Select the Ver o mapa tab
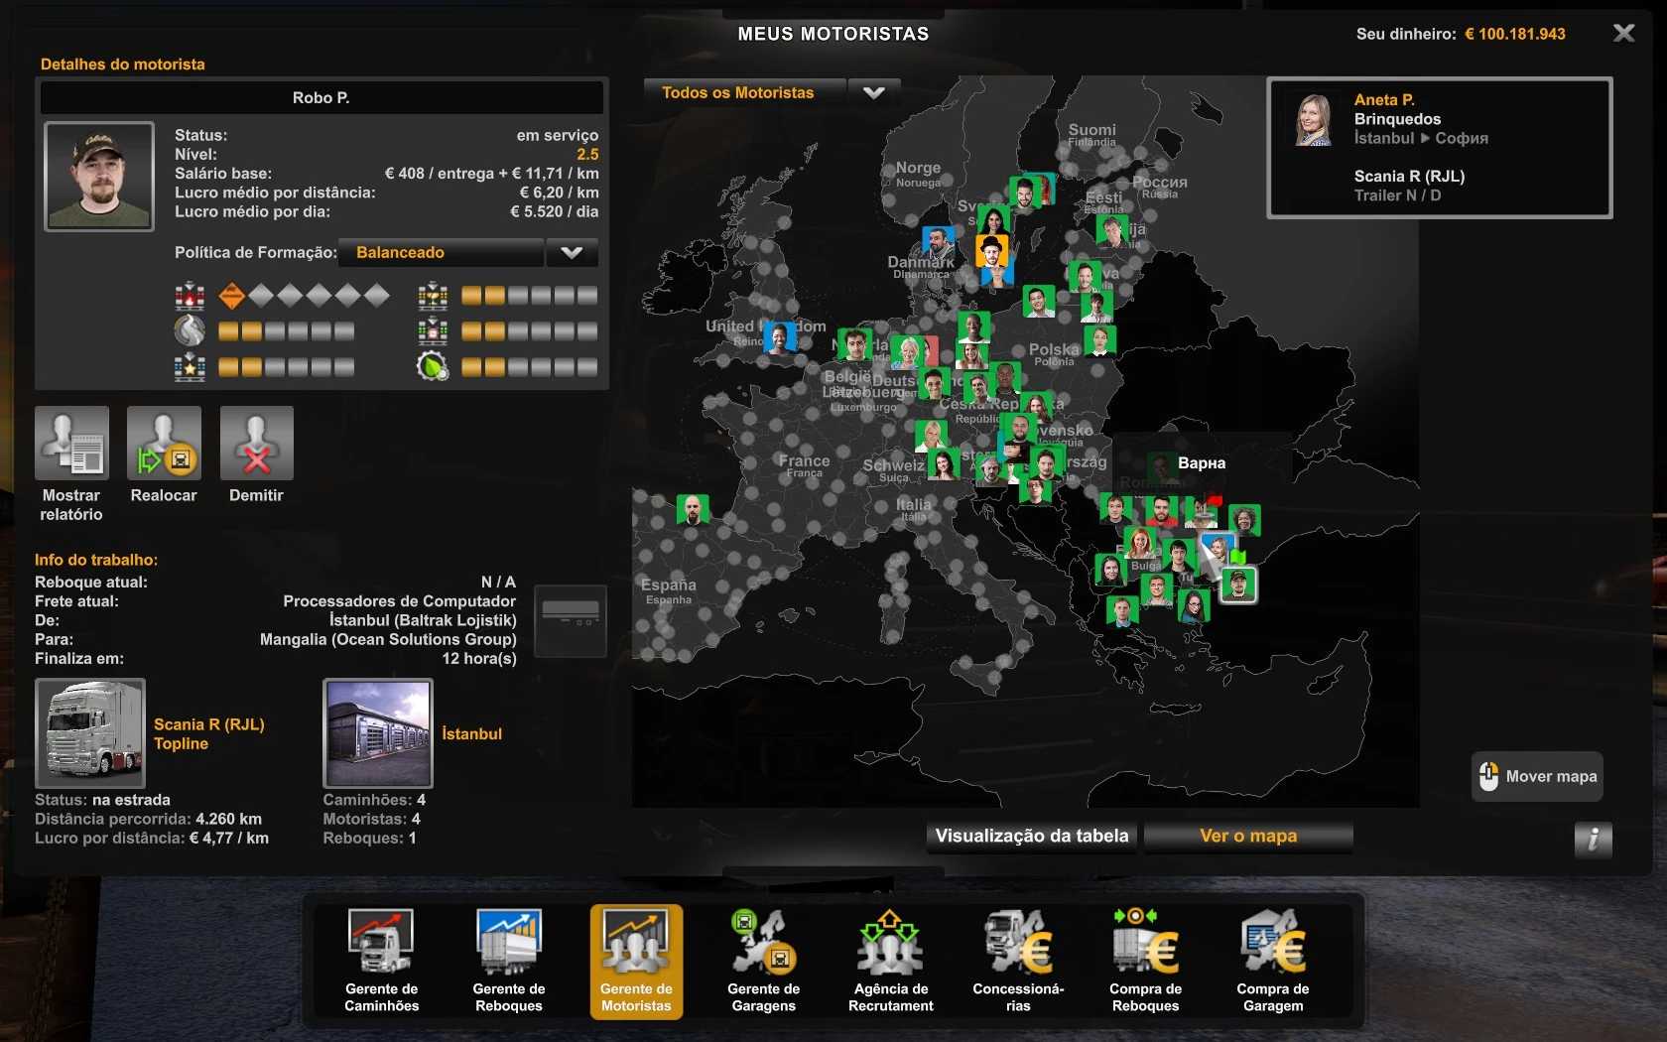 (1247, 836)
